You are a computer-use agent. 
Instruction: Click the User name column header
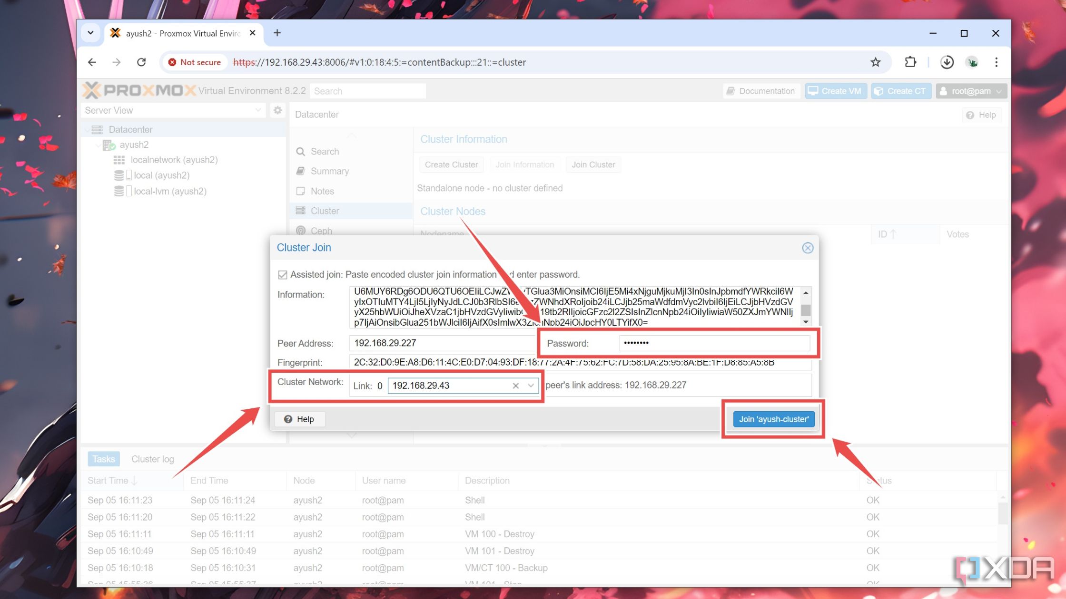click(x=406, y=481)
